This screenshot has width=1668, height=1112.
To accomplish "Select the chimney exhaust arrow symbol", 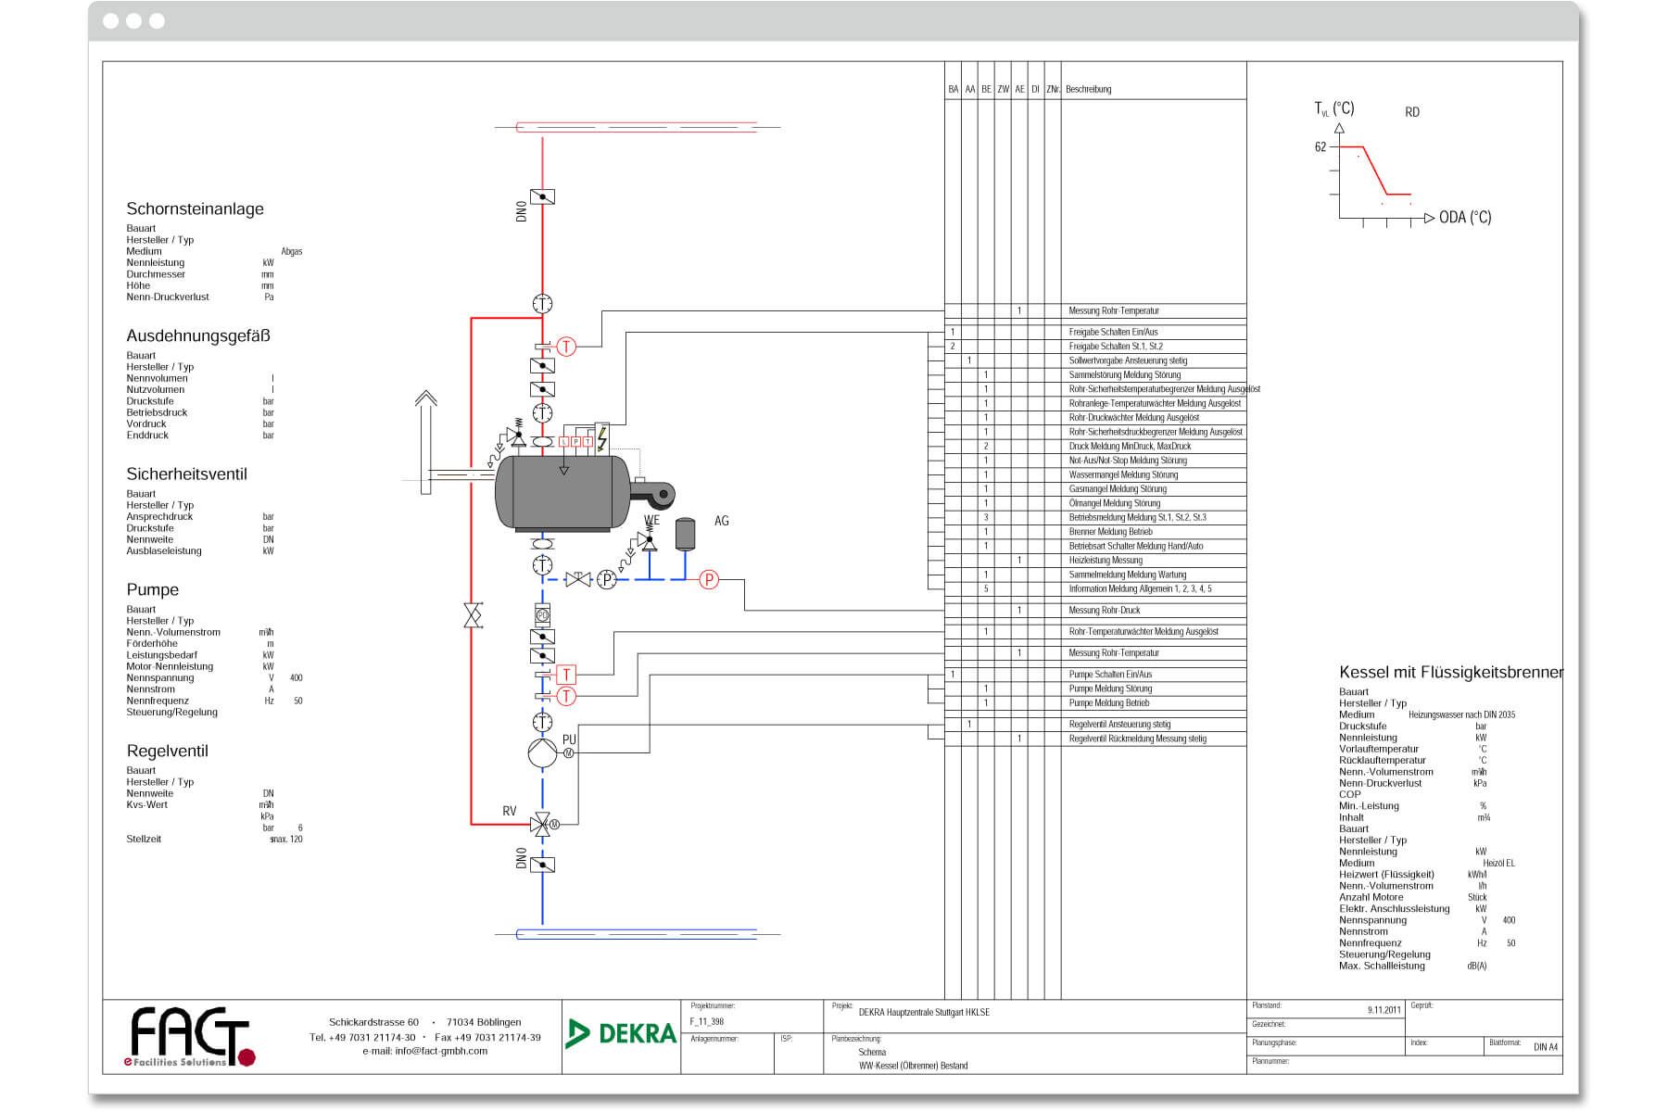I will [x=425, y=443].
